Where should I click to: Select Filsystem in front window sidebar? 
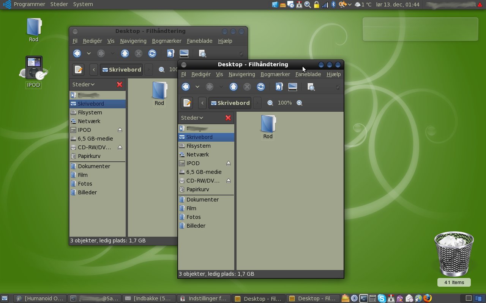(206, 146)
